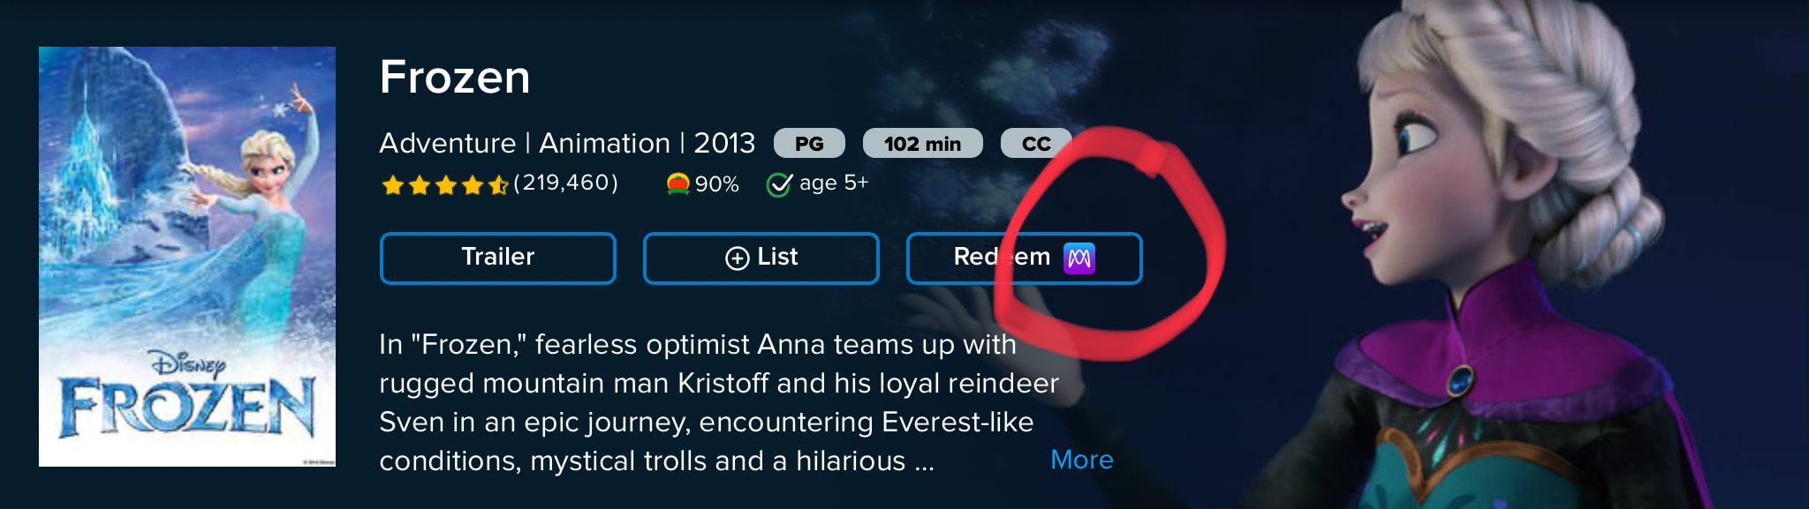Click the 90% tomato score
The width and height of the screenshot is (1809, 509).
point(716,184)
